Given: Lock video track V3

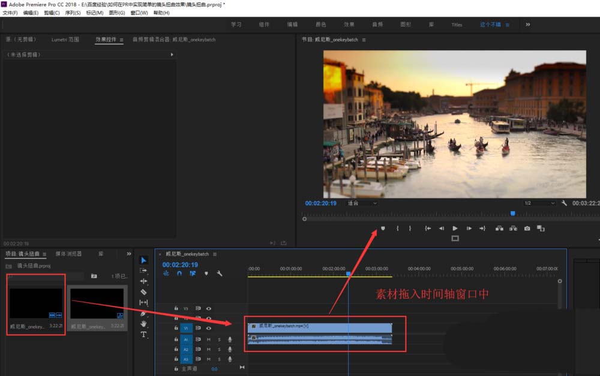Looking at the screenshot, I should tap(176, 308).
